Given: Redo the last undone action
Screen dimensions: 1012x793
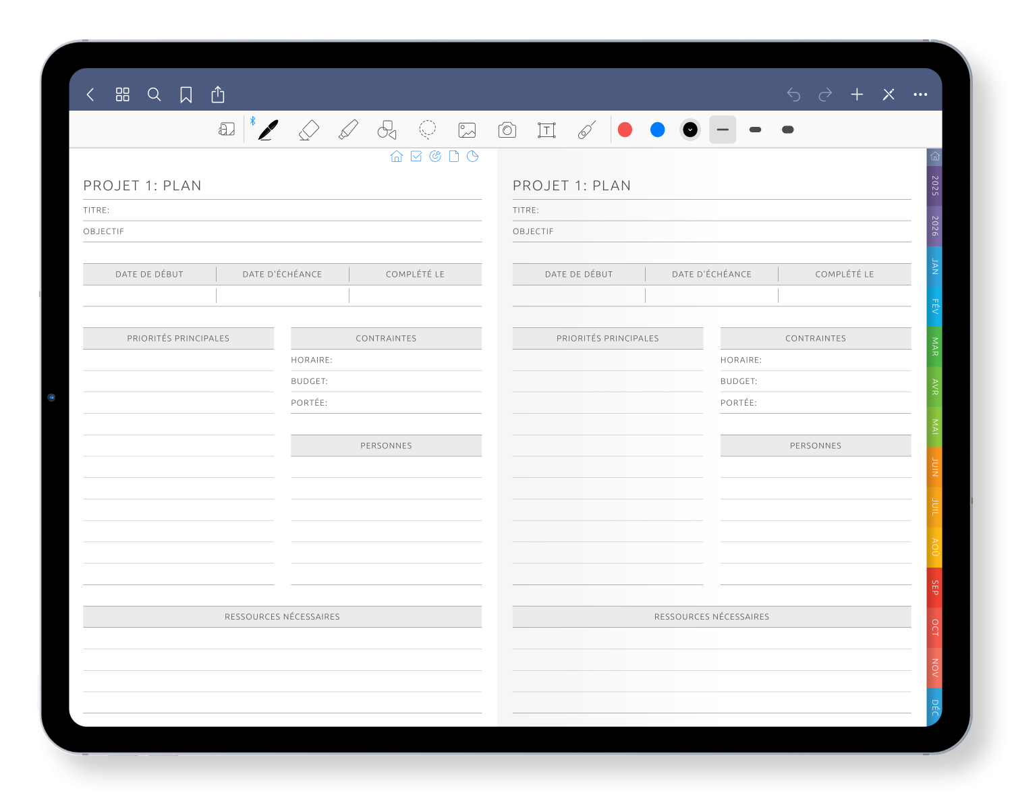Looking at the screenshot, I should (x=825, y=94).
